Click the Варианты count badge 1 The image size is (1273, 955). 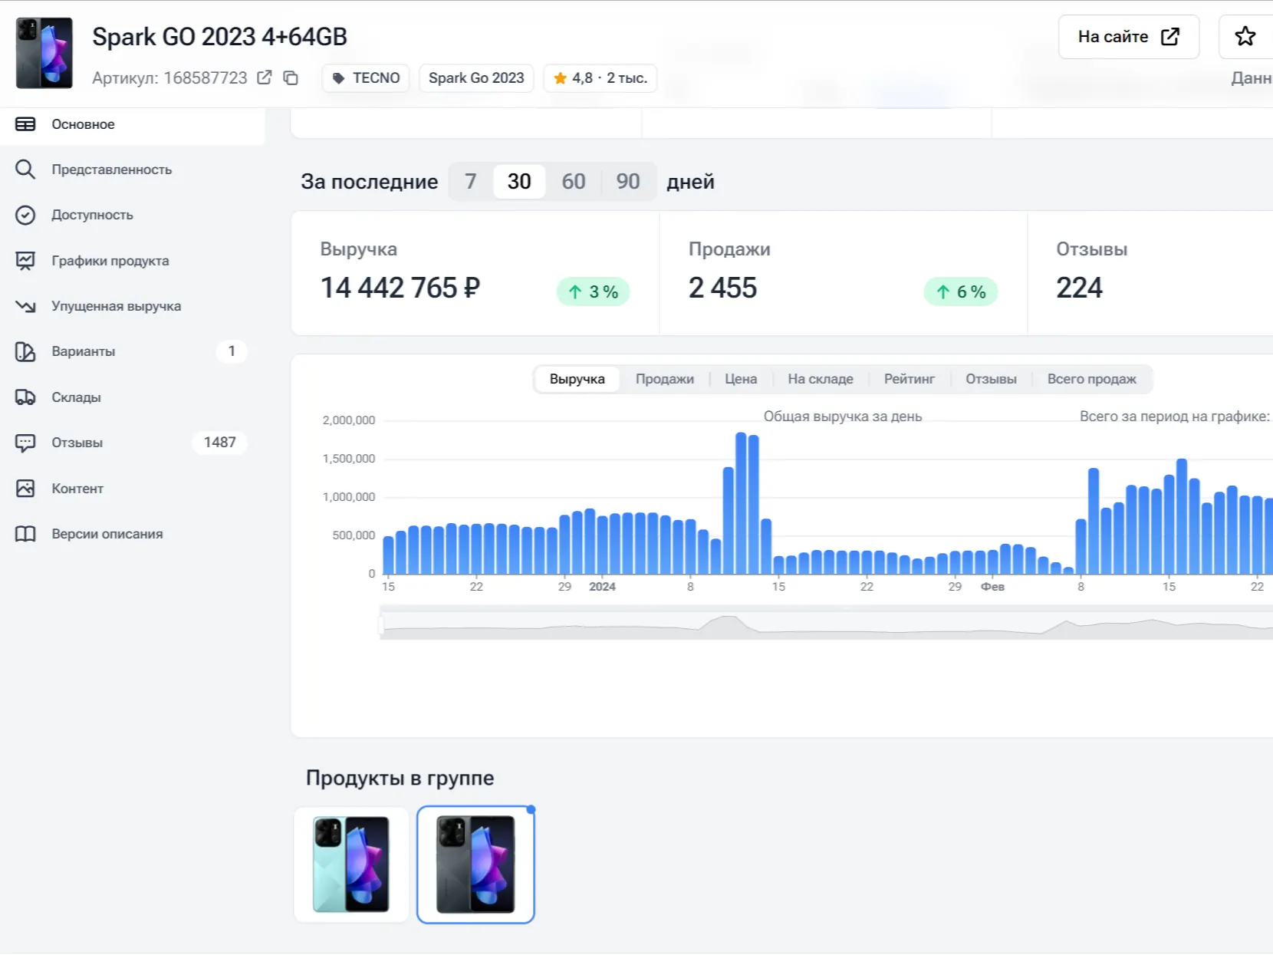click(x=232, y=351)
